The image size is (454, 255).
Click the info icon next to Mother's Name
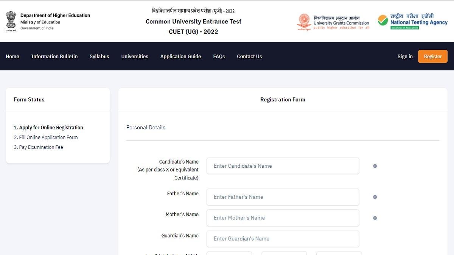375,218
